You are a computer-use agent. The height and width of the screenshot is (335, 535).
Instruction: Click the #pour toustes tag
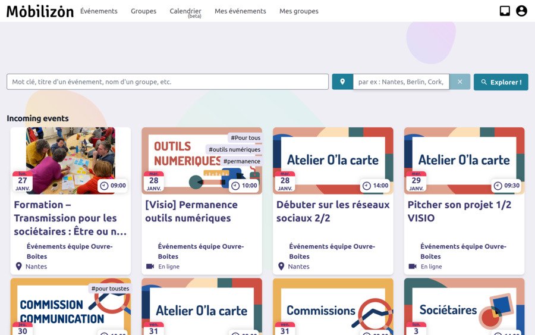[x=110, y=289]
